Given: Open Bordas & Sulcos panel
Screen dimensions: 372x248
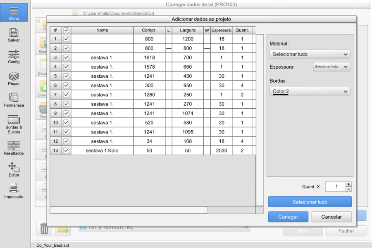Looking at the screenshot, I should [14, 125].
